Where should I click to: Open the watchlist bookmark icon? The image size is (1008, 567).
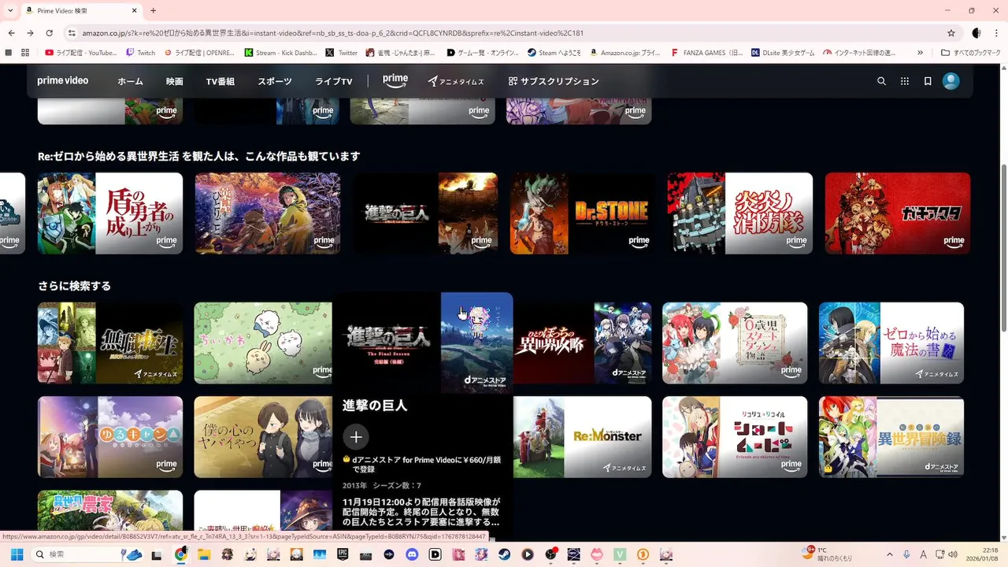tap(928, 81)
